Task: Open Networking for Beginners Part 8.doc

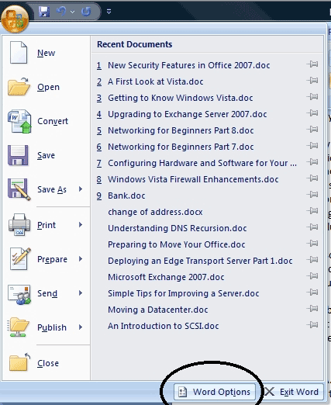Action: pyautogui.click(x=181, y=130)
